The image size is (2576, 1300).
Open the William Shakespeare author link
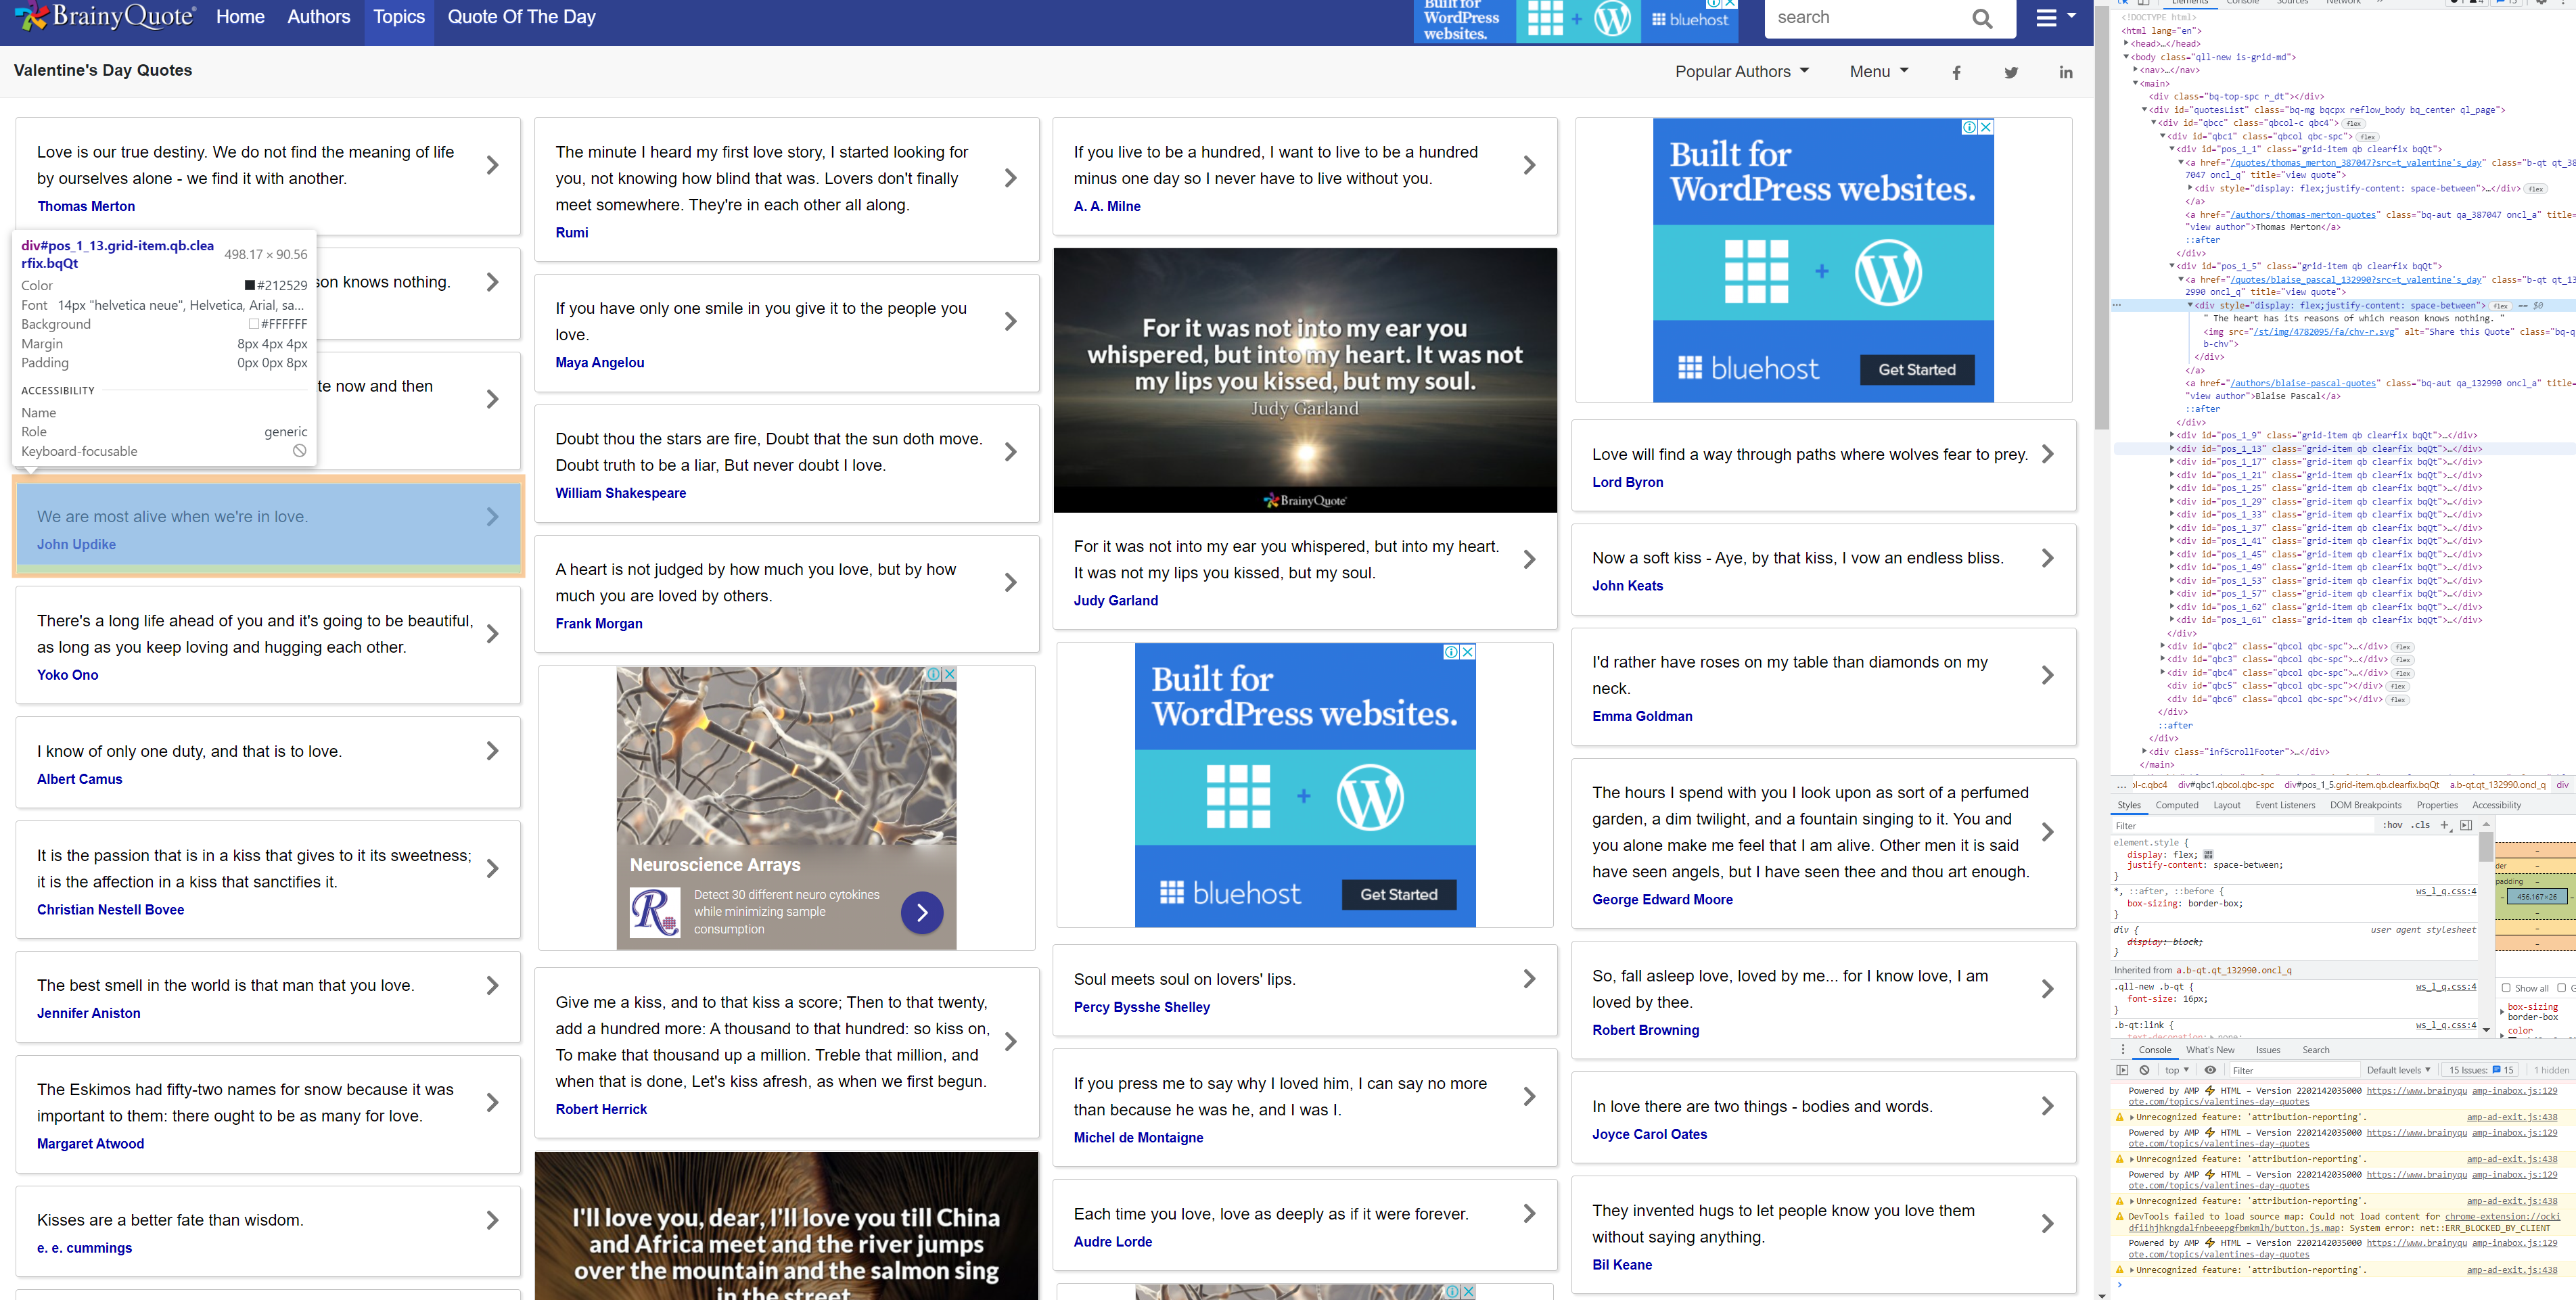tap(620, 493)
